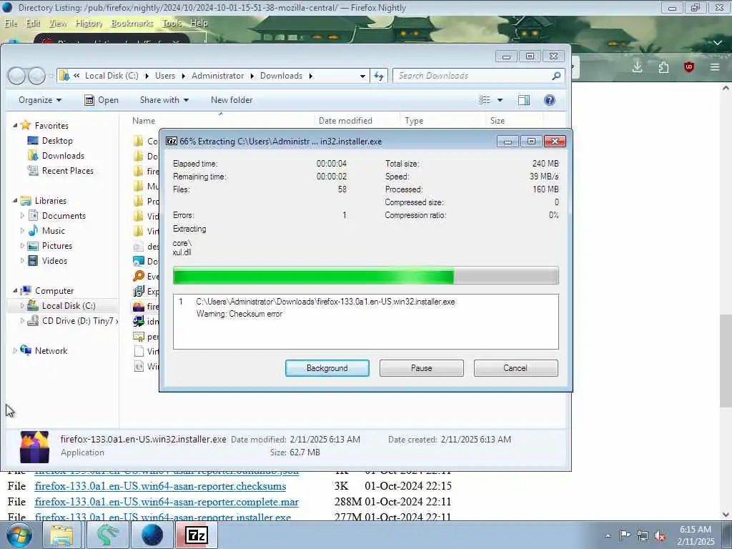Collapse the Favorites group
This screenshot has height=549, width=732.
pyautogui.click(x=15, y=126)
